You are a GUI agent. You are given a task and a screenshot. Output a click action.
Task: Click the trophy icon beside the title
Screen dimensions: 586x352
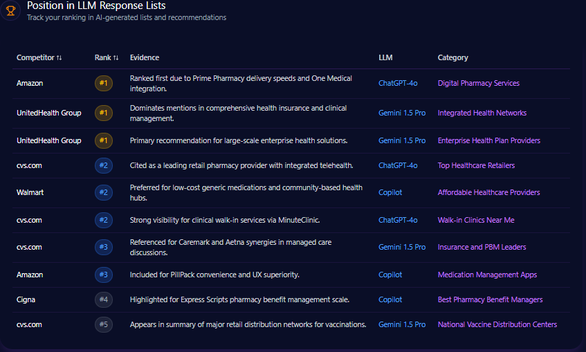point(10,10)
